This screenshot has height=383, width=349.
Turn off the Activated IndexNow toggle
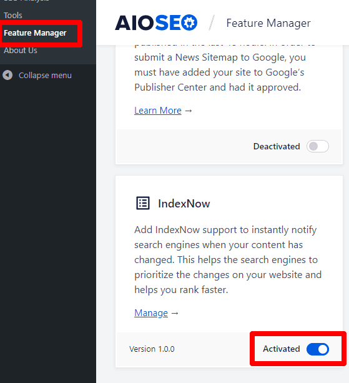click(x=318, y=349)
